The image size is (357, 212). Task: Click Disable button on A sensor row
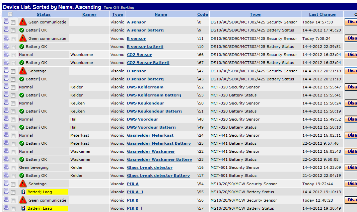[351, 22]
